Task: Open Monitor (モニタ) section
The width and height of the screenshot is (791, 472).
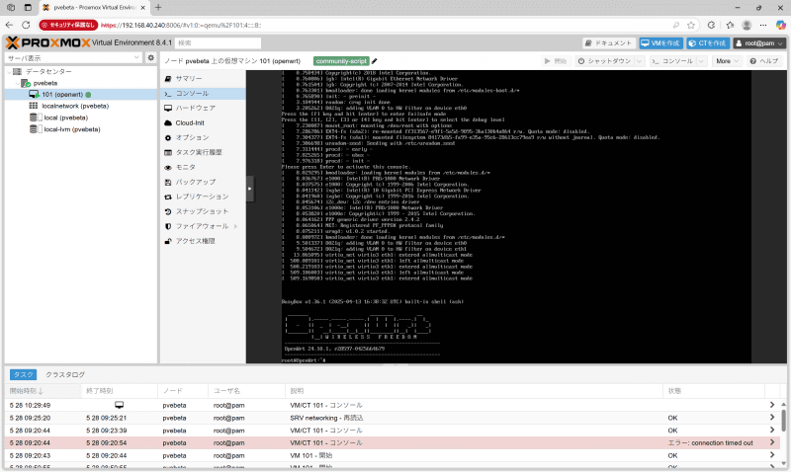Action: pos(185,167)
